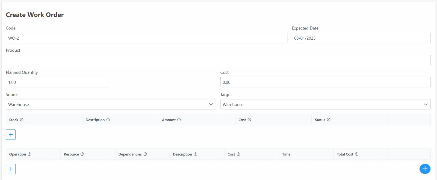Open the Source warehouse dropdown
Image resolution: width=437 pixels, height=180 pixels.
[x=111, y=104]
